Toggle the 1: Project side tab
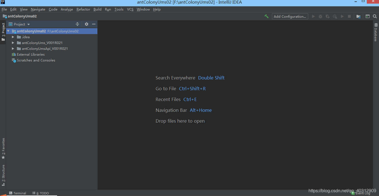This screenshot has width=379, height=196. (x=3, y=32)
